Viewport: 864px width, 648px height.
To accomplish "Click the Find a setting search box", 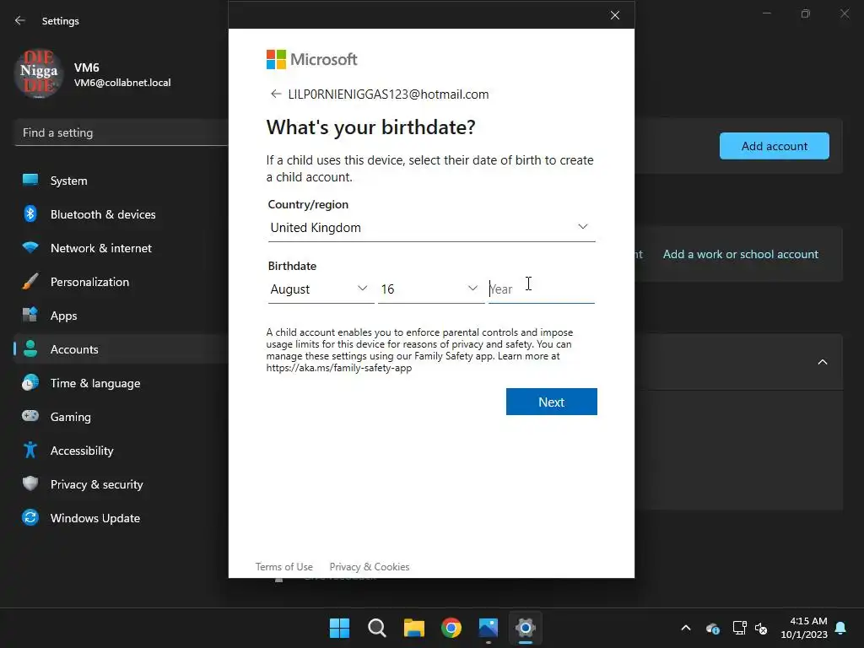I will click(x=121, y=132).
